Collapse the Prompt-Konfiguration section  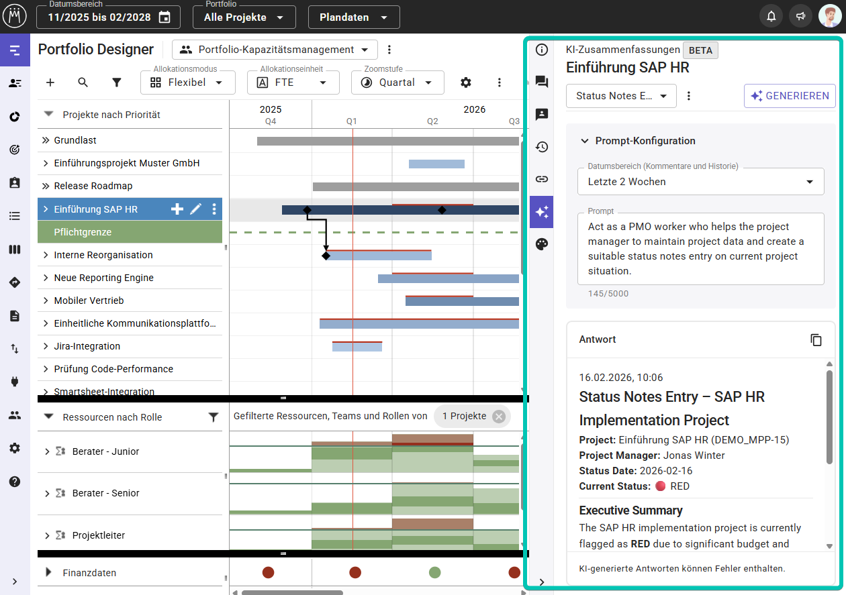(583, 141)
